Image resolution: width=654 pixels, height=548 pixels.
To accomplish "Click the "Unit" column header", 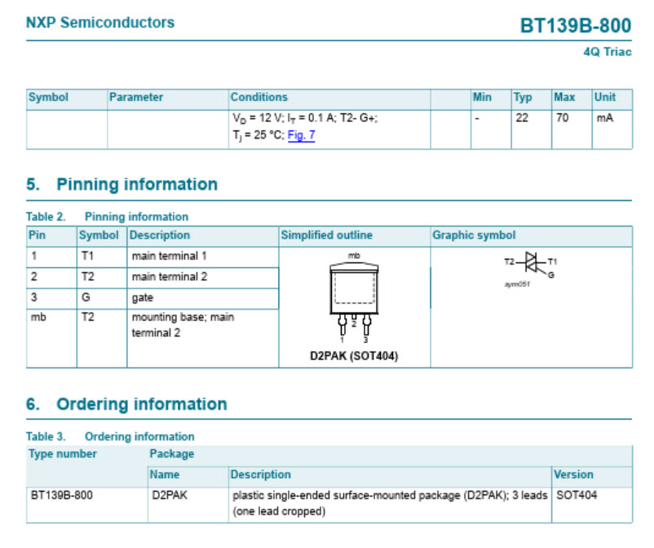I will pyautogui.click(x=605, y=97).
